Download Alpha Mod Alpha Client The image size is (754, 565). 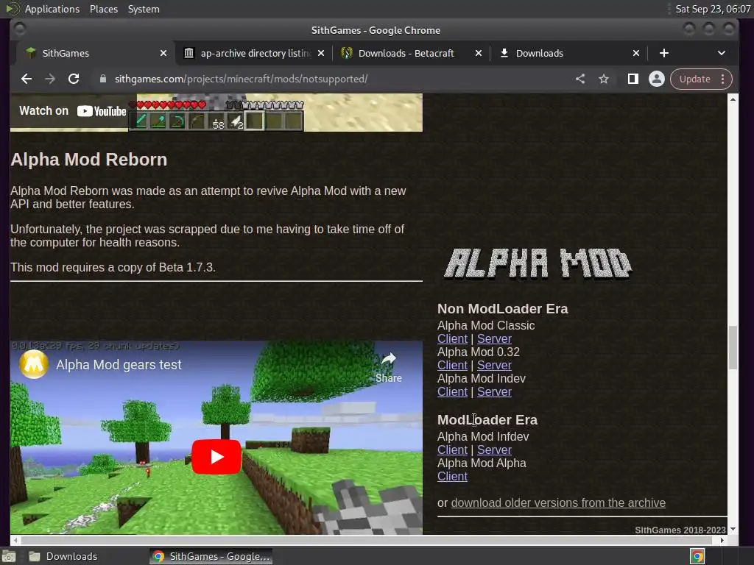click(452, 476)
